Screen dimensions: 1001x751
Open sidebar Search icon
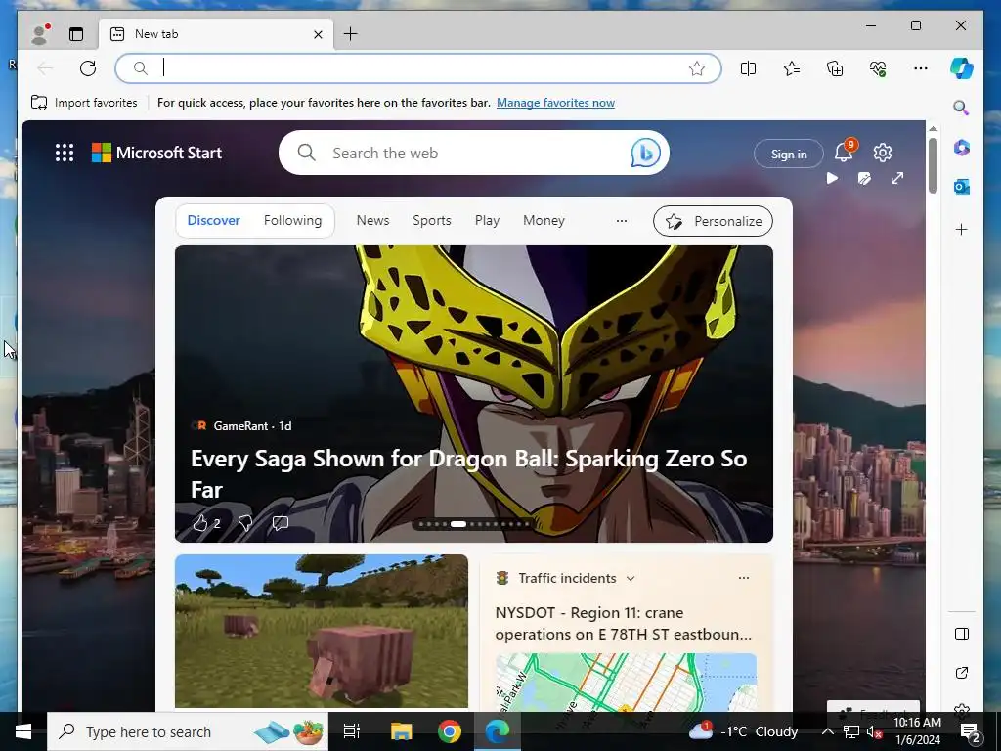pos(962,108)
